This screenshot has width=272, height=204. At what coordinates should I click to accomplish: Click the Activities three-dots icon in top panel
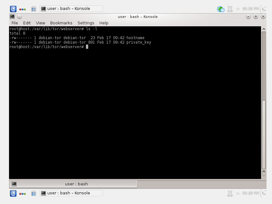23,9
